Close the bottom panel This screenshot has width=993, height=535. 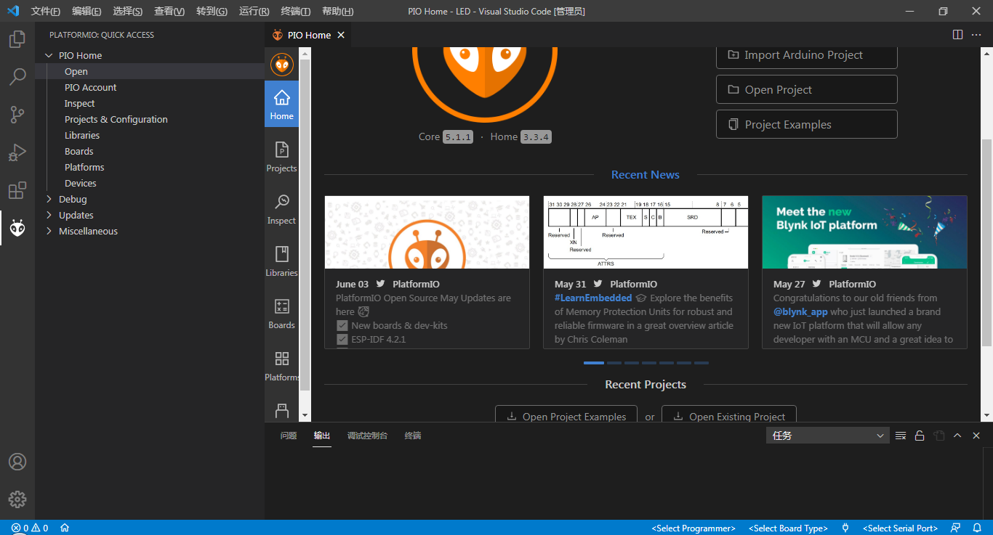976,436
